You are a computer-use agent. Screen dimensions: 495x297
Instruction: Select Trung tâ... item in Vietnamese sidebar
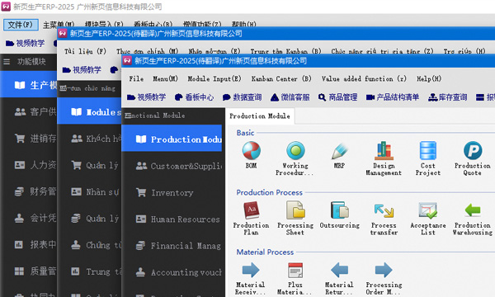89,271
